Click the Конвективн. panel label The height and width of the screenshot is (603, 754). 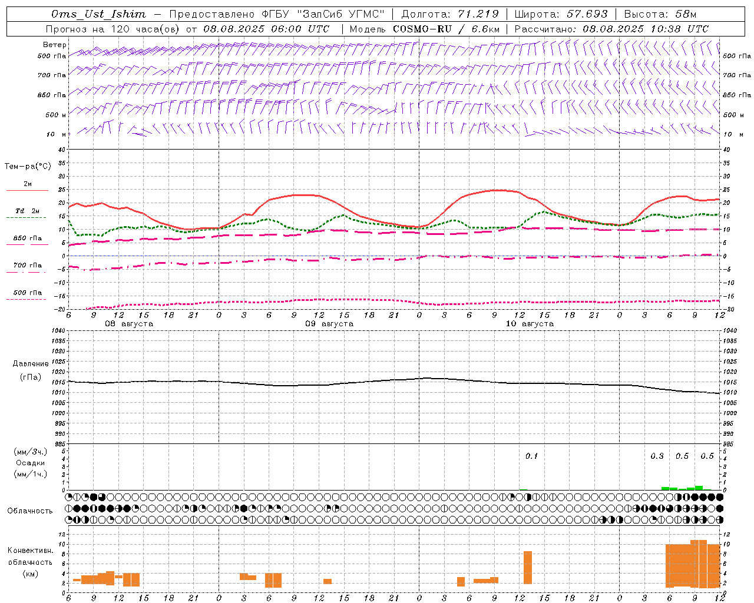click(x=31, y=551)
